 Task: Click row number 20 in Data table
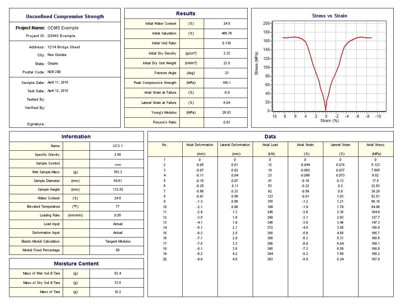[165, 259]
